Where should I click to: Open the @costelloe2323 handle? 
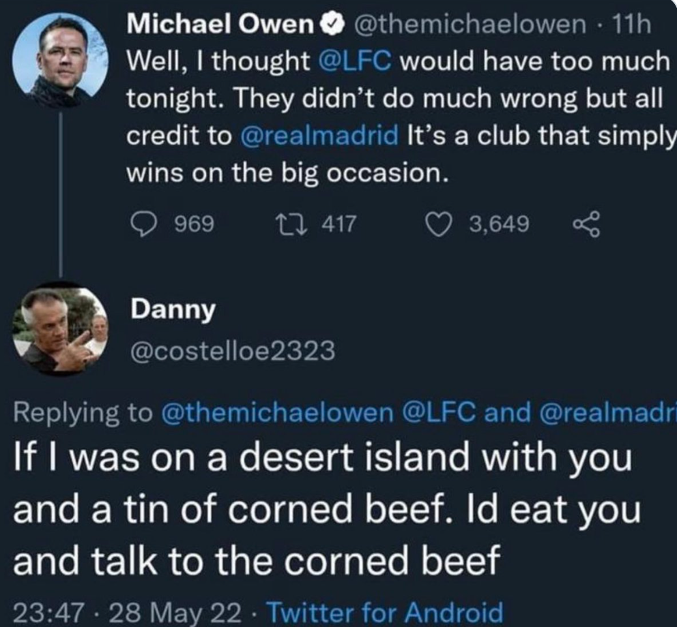pos(232,350)
